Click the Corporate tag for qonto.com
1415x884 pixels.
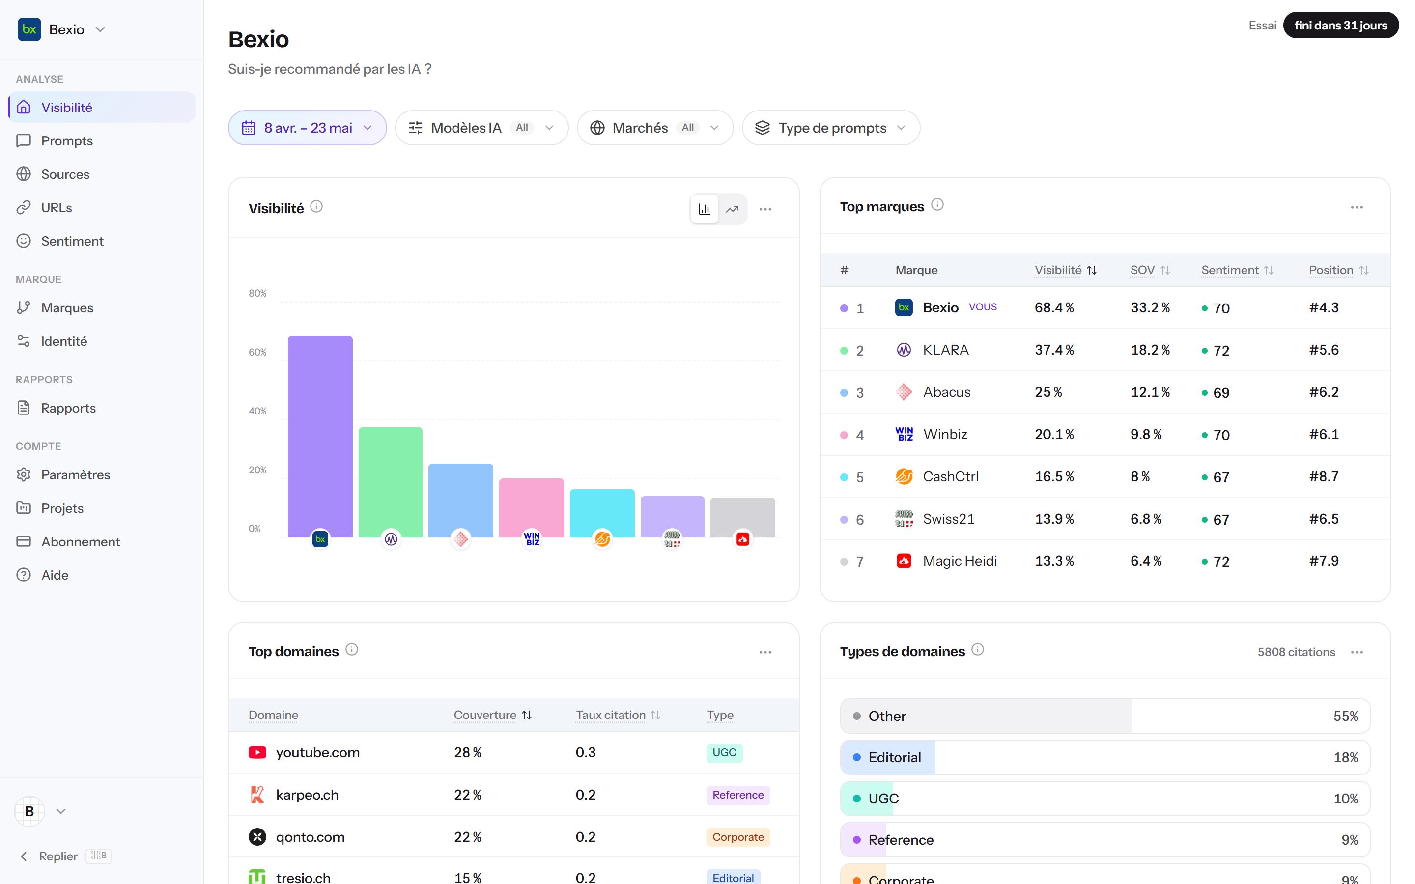click(x=738, y=837)
